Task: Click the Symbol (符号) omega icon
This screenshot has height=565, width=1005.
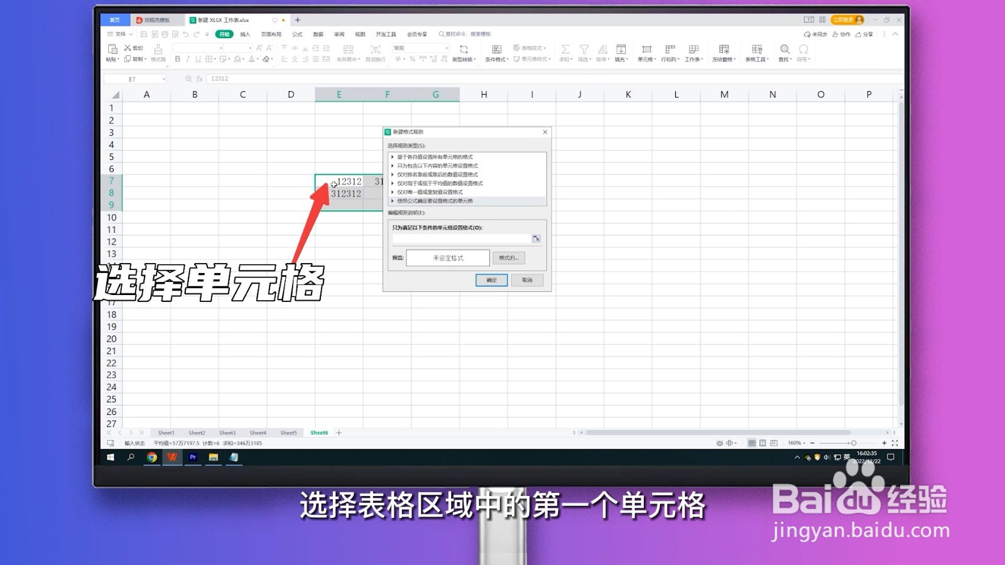Action: pos(803,49)
